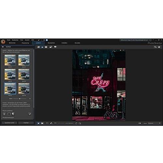Select the highlighted Geführt tab
The image size is (163, 163).
pyautogui.click(x=38, y=43)
